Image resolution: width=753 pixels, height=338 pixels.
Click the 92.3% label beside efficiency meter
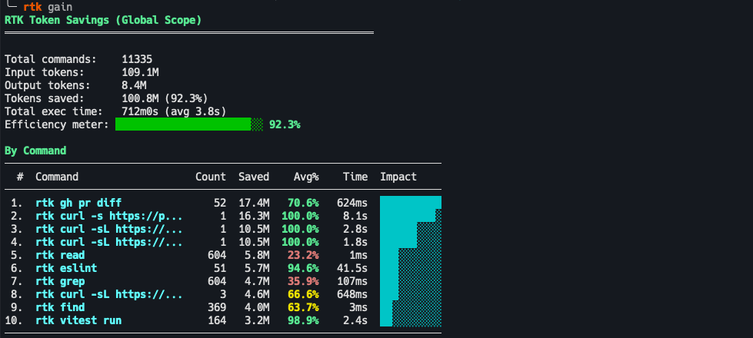click(285, 124)
